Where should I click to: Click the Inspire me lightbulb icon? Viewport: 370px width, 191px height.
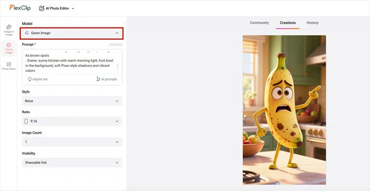click(x=29, y=79)
